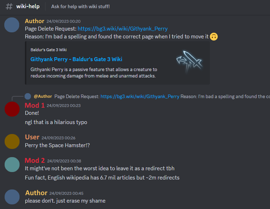Open the Githyank_Perry wiki URL link
This screenshot has height=209, width=270.
pyautogui.click(x=123, y=29)
